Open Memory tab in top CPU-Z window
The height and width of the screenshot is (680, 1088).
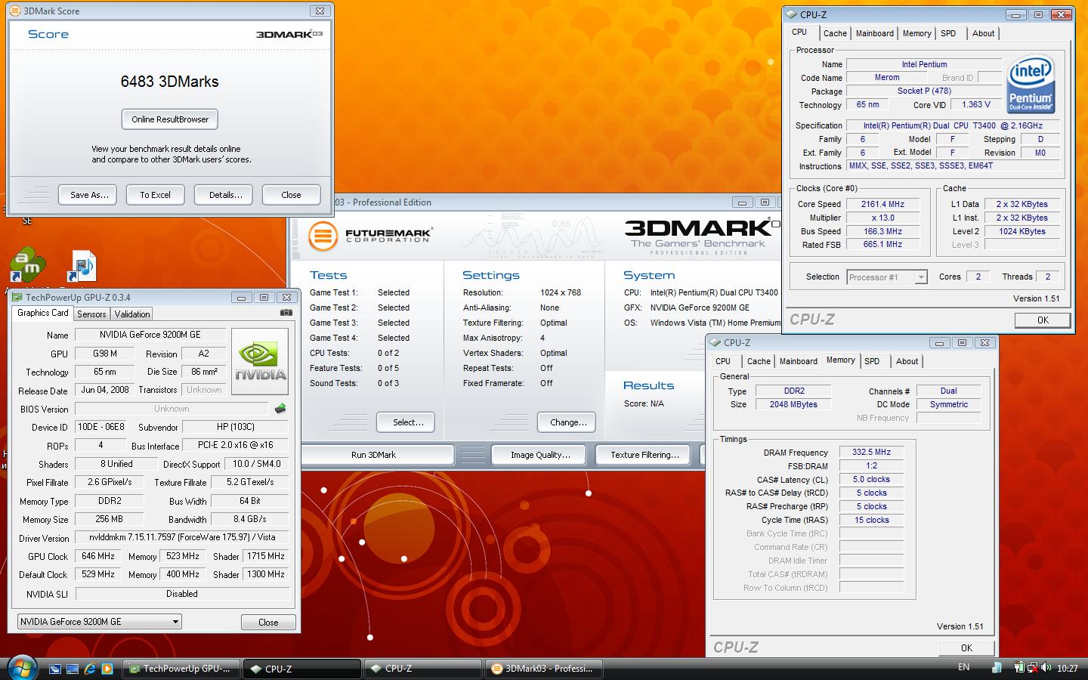(916, 33)
